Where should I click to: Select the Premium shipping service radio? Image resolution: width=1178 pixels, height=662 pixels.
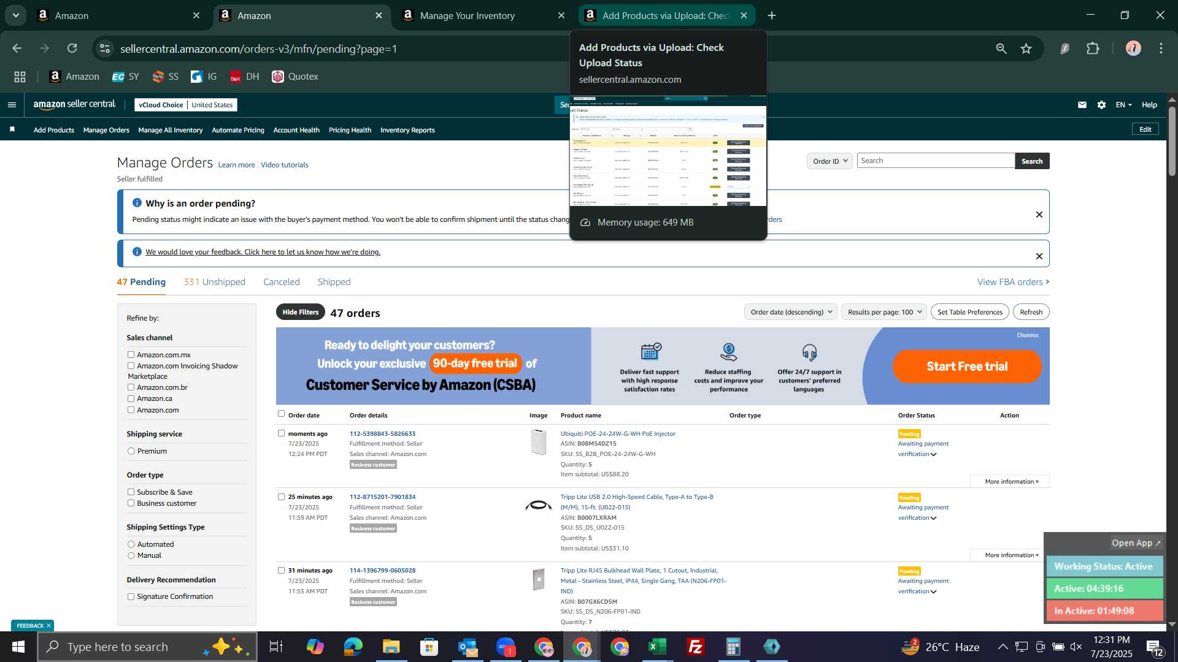click(131, 451)
